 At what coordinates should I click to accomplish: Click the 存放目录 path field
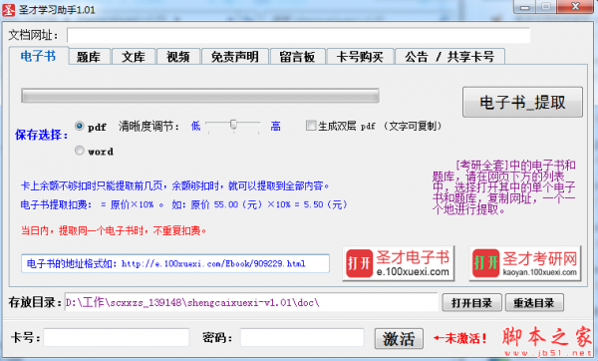(x=251, y=302)
